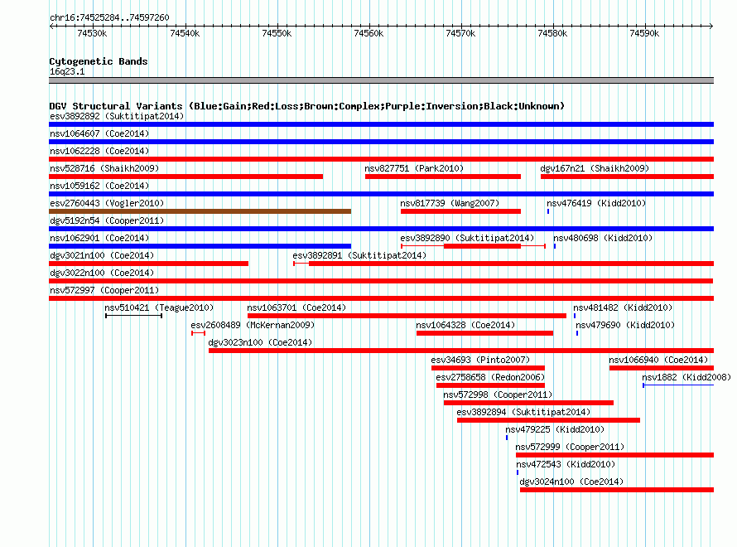Click esv3892891 (Suktitipat2014) label

tap(359, 255)
